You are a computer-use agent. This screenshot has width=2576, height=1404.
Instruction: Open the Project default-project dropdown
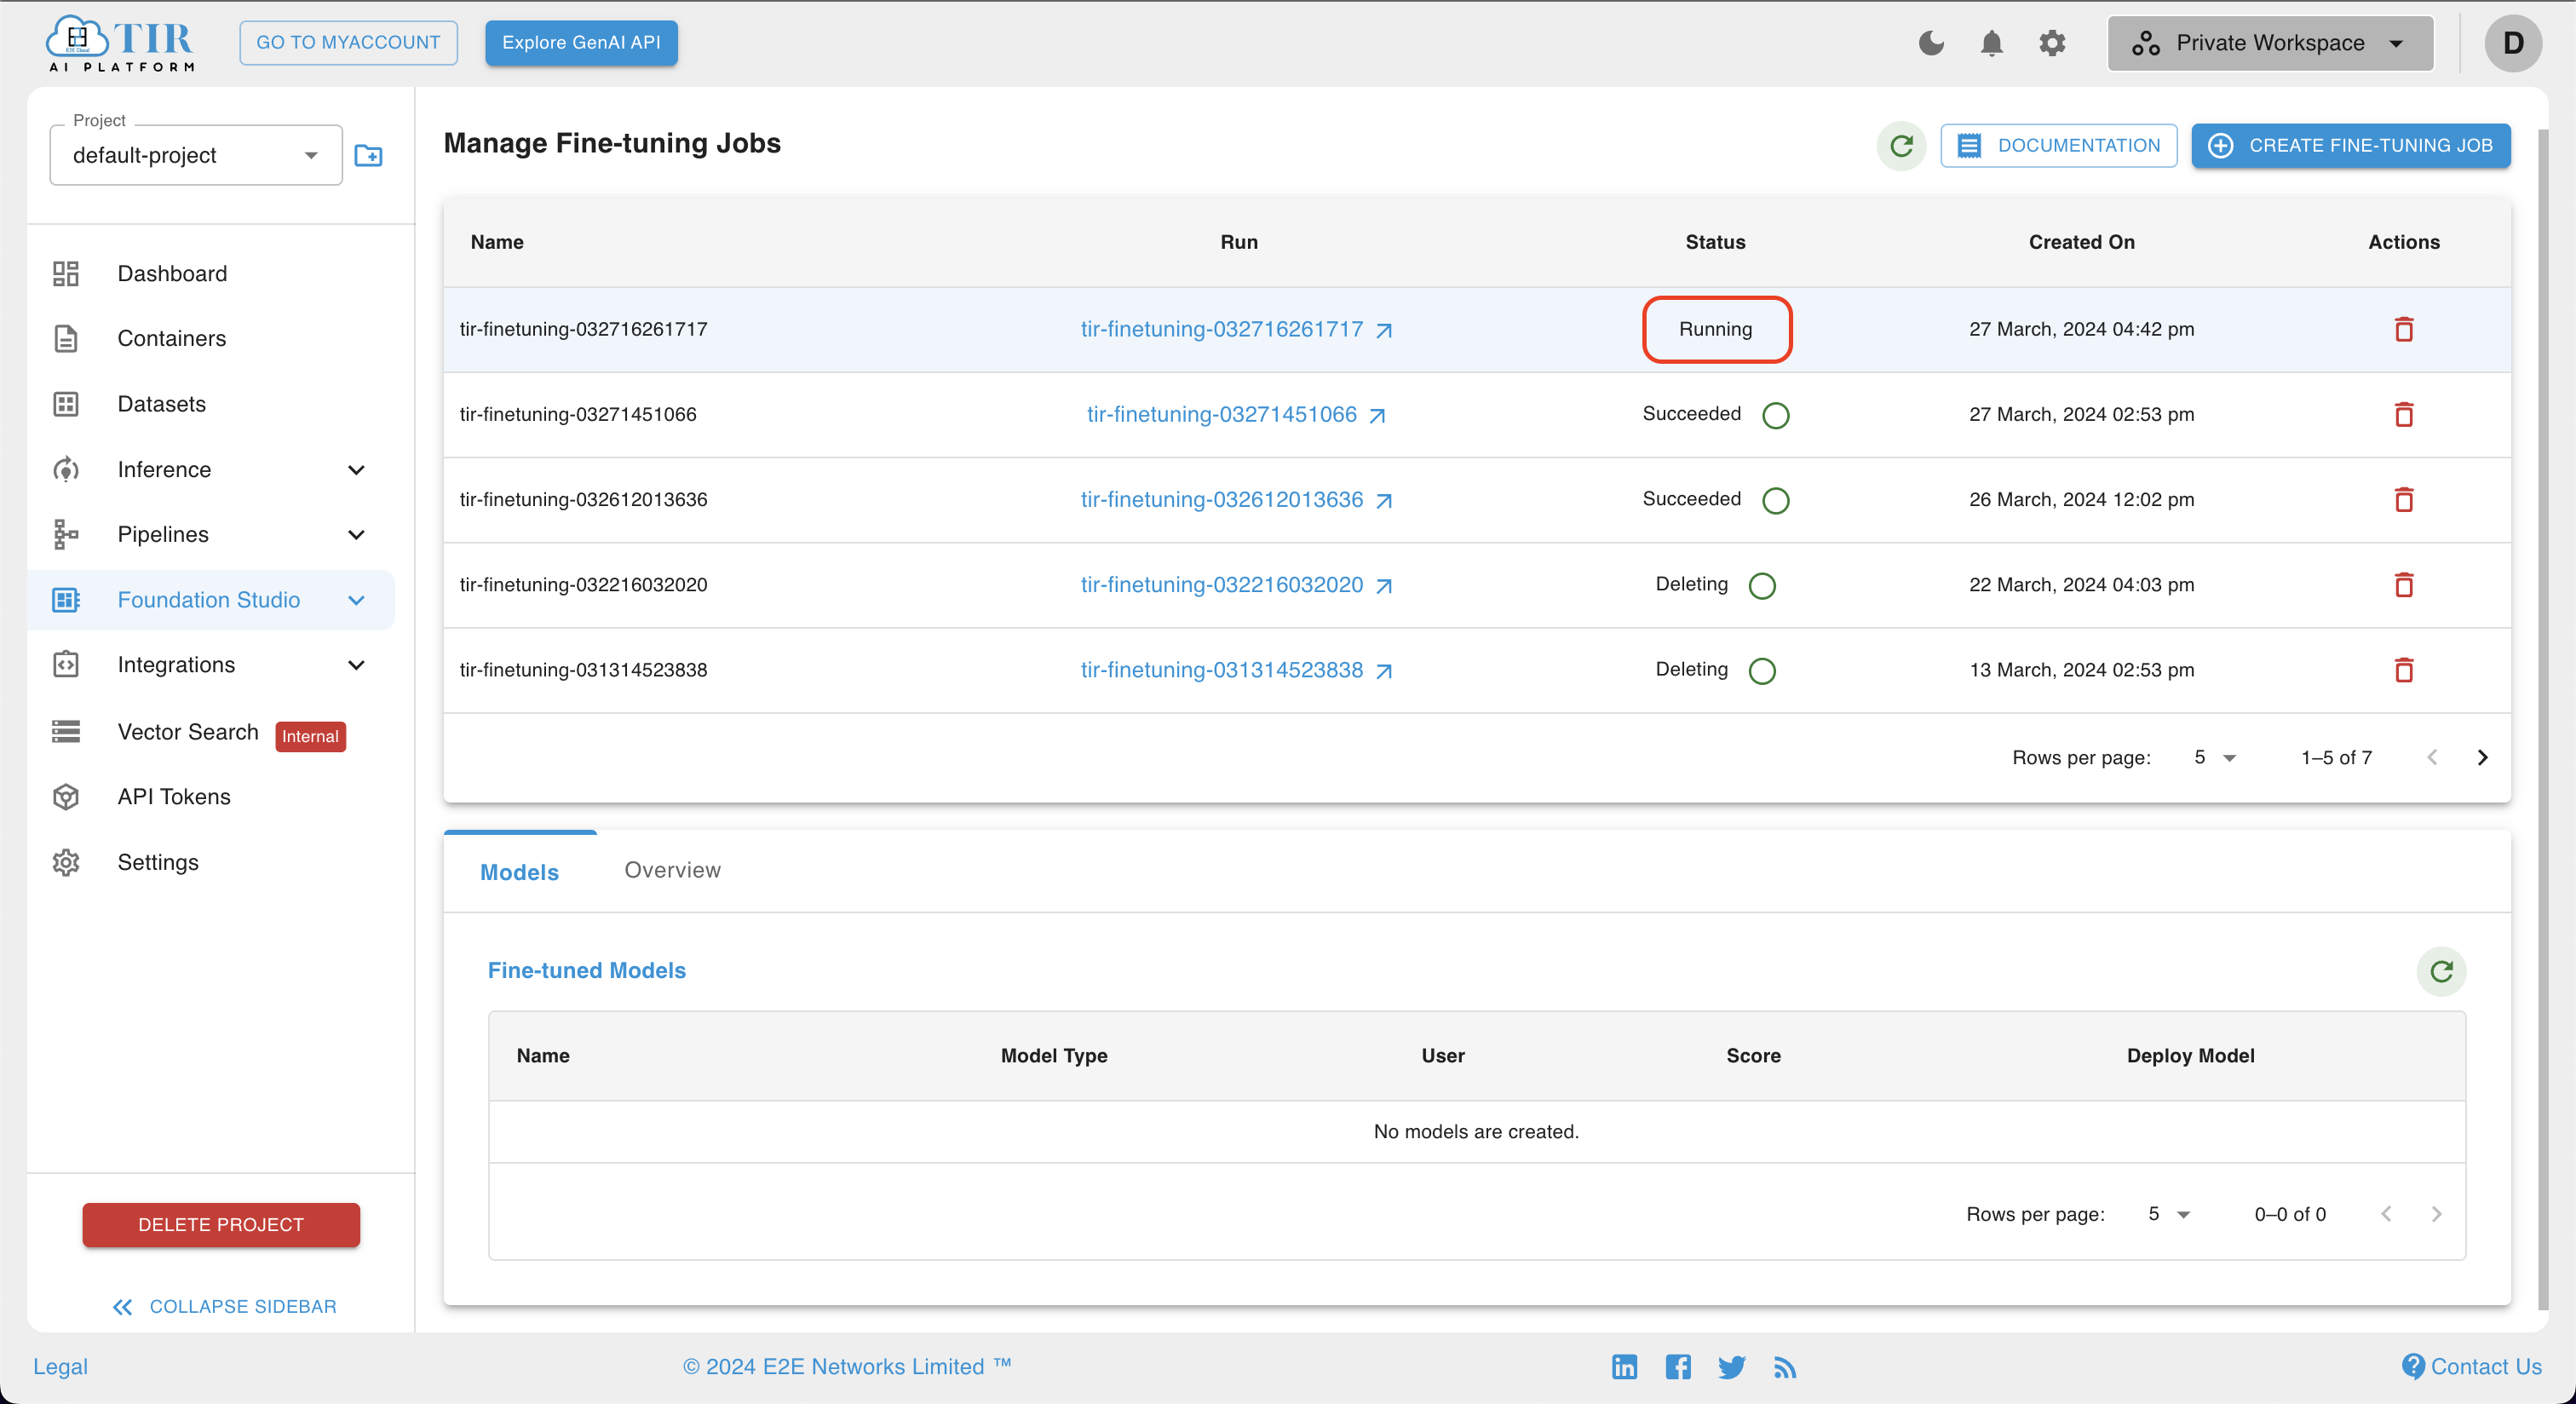[x=196, y=155]
